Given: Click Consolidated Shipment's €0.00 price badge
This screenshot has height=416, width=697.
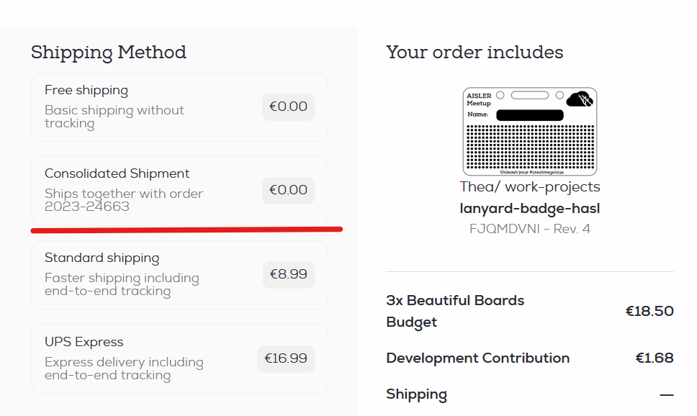Looking at the screenshot, I should [288, 190].
